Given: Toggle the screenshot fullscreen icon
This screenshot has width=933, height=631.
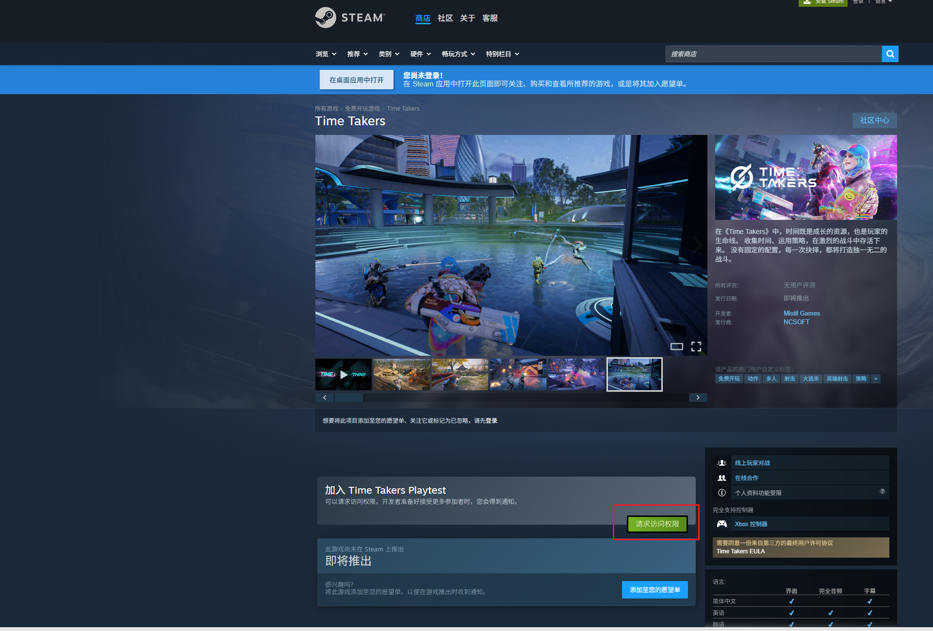Looking at the screenshot, I should pyautogui.click(x=696, y=346).
